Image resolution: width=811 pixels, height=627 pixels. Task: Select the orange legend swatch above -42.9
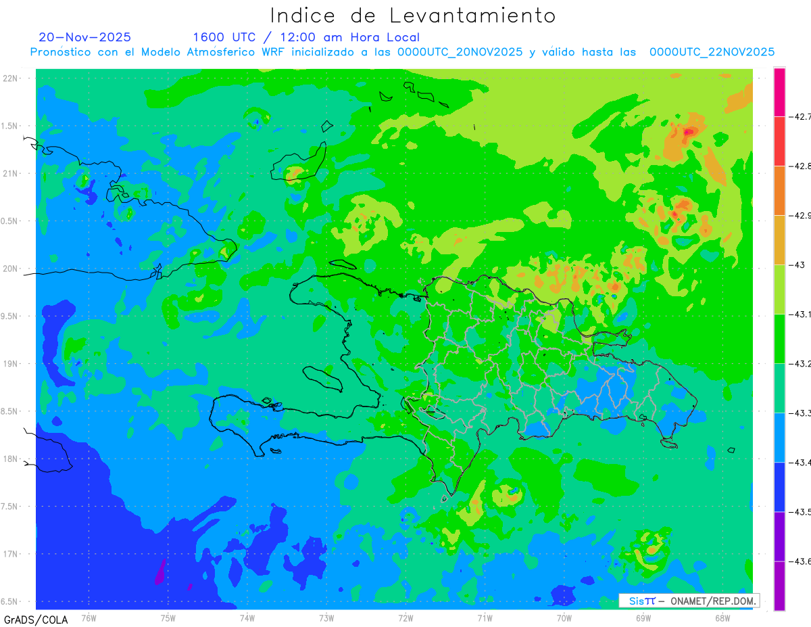click(779, 191)
